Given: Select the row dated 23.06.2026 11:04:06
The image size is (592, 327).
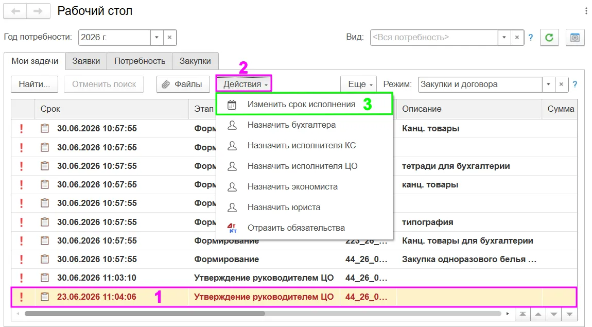Looking at the screenshot, I should tap(294, 297).
